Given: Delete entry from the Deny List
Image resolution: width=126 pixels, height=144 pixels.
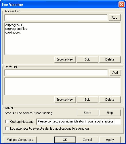Looking at the screenshot, I should click(x=110, y=100).
